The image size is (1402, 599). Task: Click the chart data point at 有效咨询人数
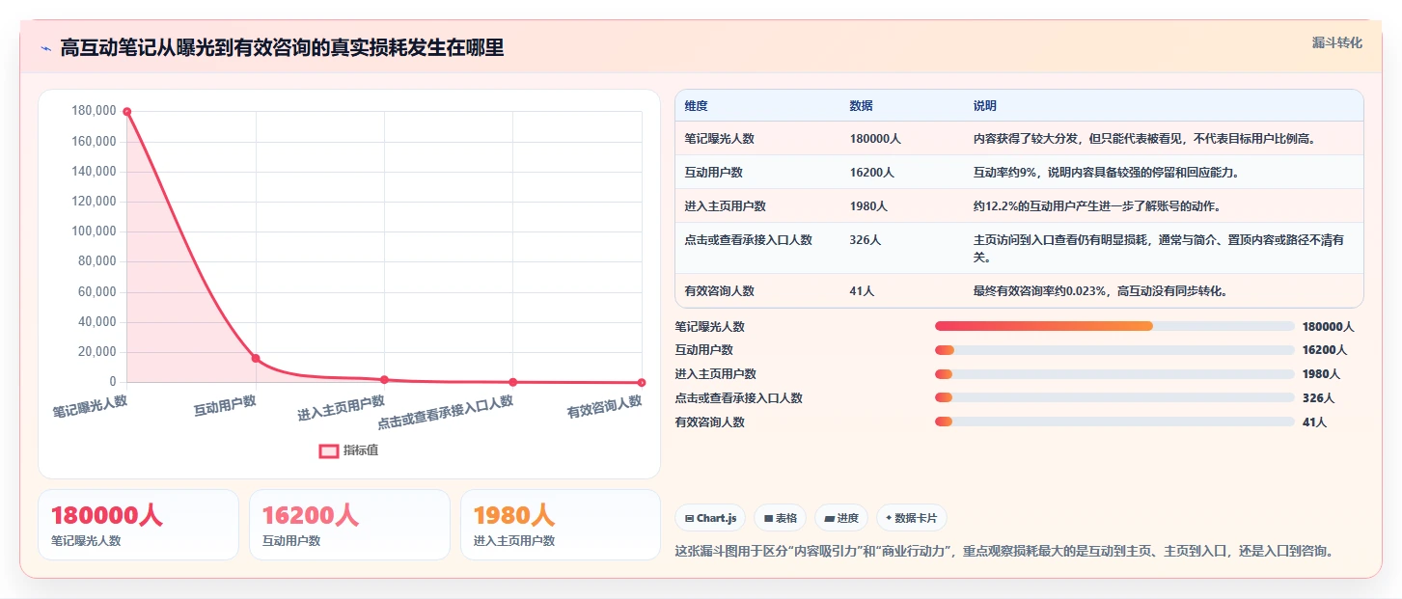[642, 382]
